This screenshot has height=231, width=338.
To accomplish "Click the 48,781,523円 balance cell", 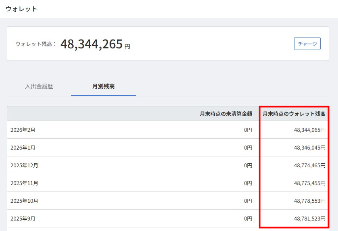I will click(309, 219).
